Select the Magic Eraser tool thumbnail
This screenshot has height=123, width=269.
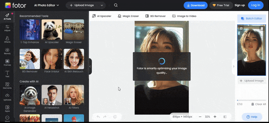coord(74,29)
